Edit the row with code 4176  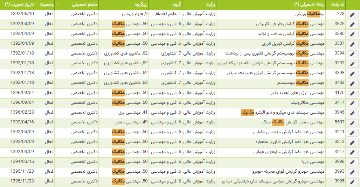[352, 94]
